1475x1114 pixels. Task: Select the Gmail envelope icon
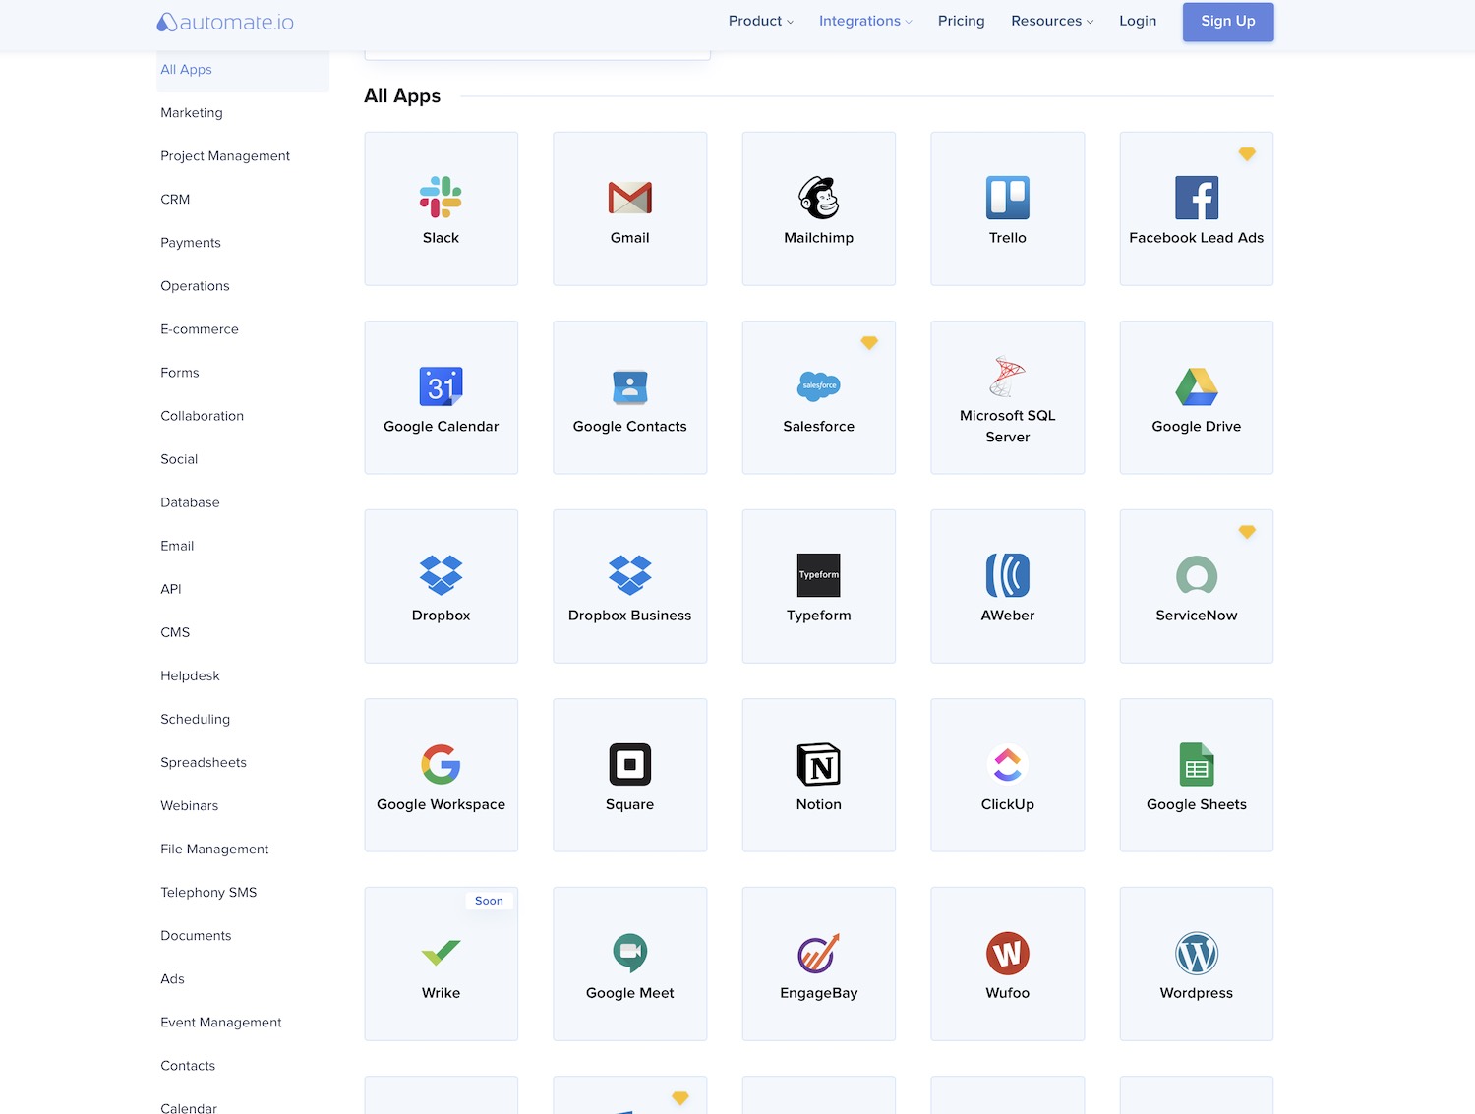coord(629,198)
